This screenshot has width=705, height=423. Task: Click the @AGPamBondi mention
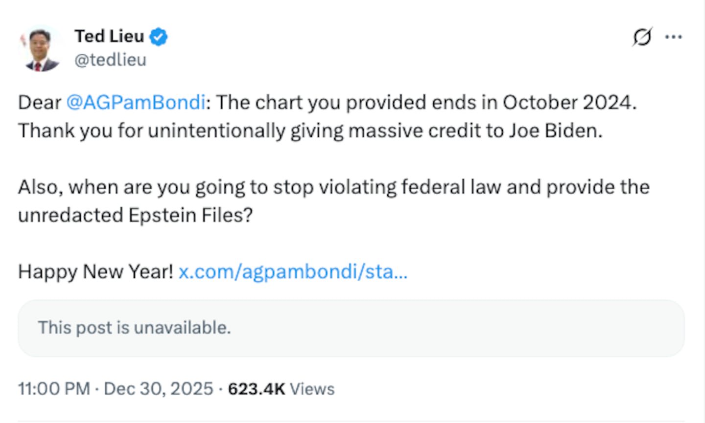[136, 102]
